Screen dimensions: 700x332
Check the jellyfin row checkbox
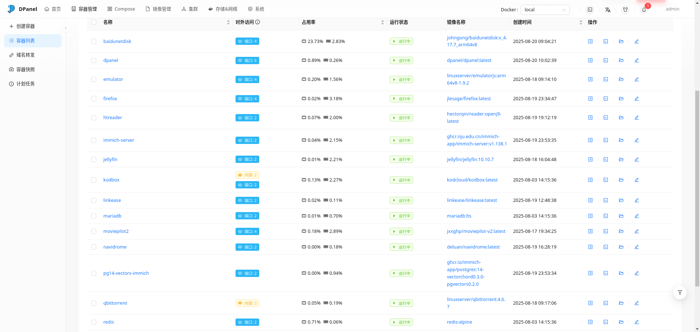(94, 160)
